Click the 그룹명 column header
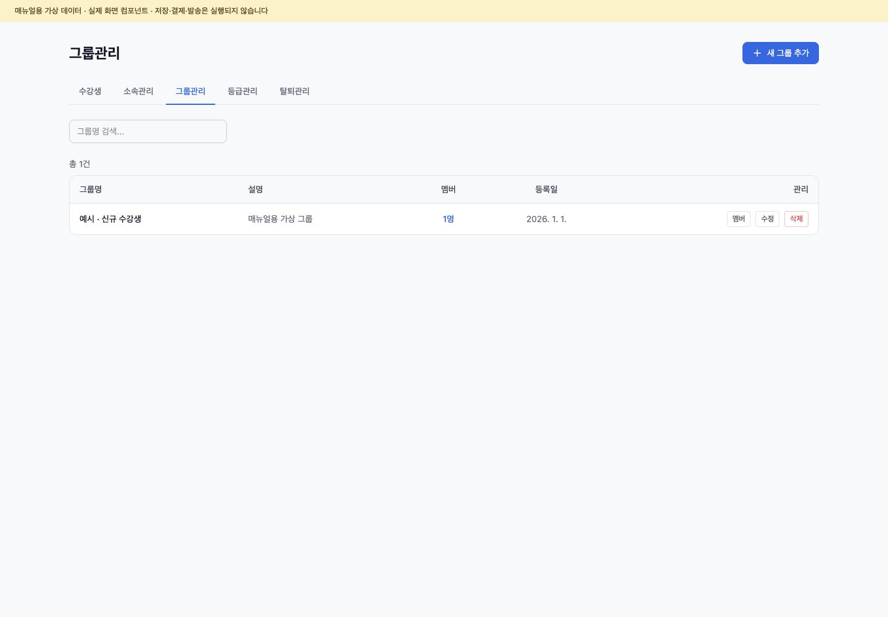The width and height of the screenshot is (888, 617). pos(91,189)
